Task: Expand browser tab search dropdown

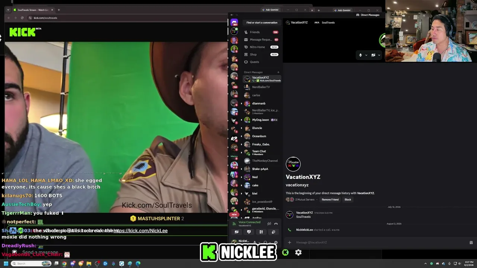Action: 8,10
